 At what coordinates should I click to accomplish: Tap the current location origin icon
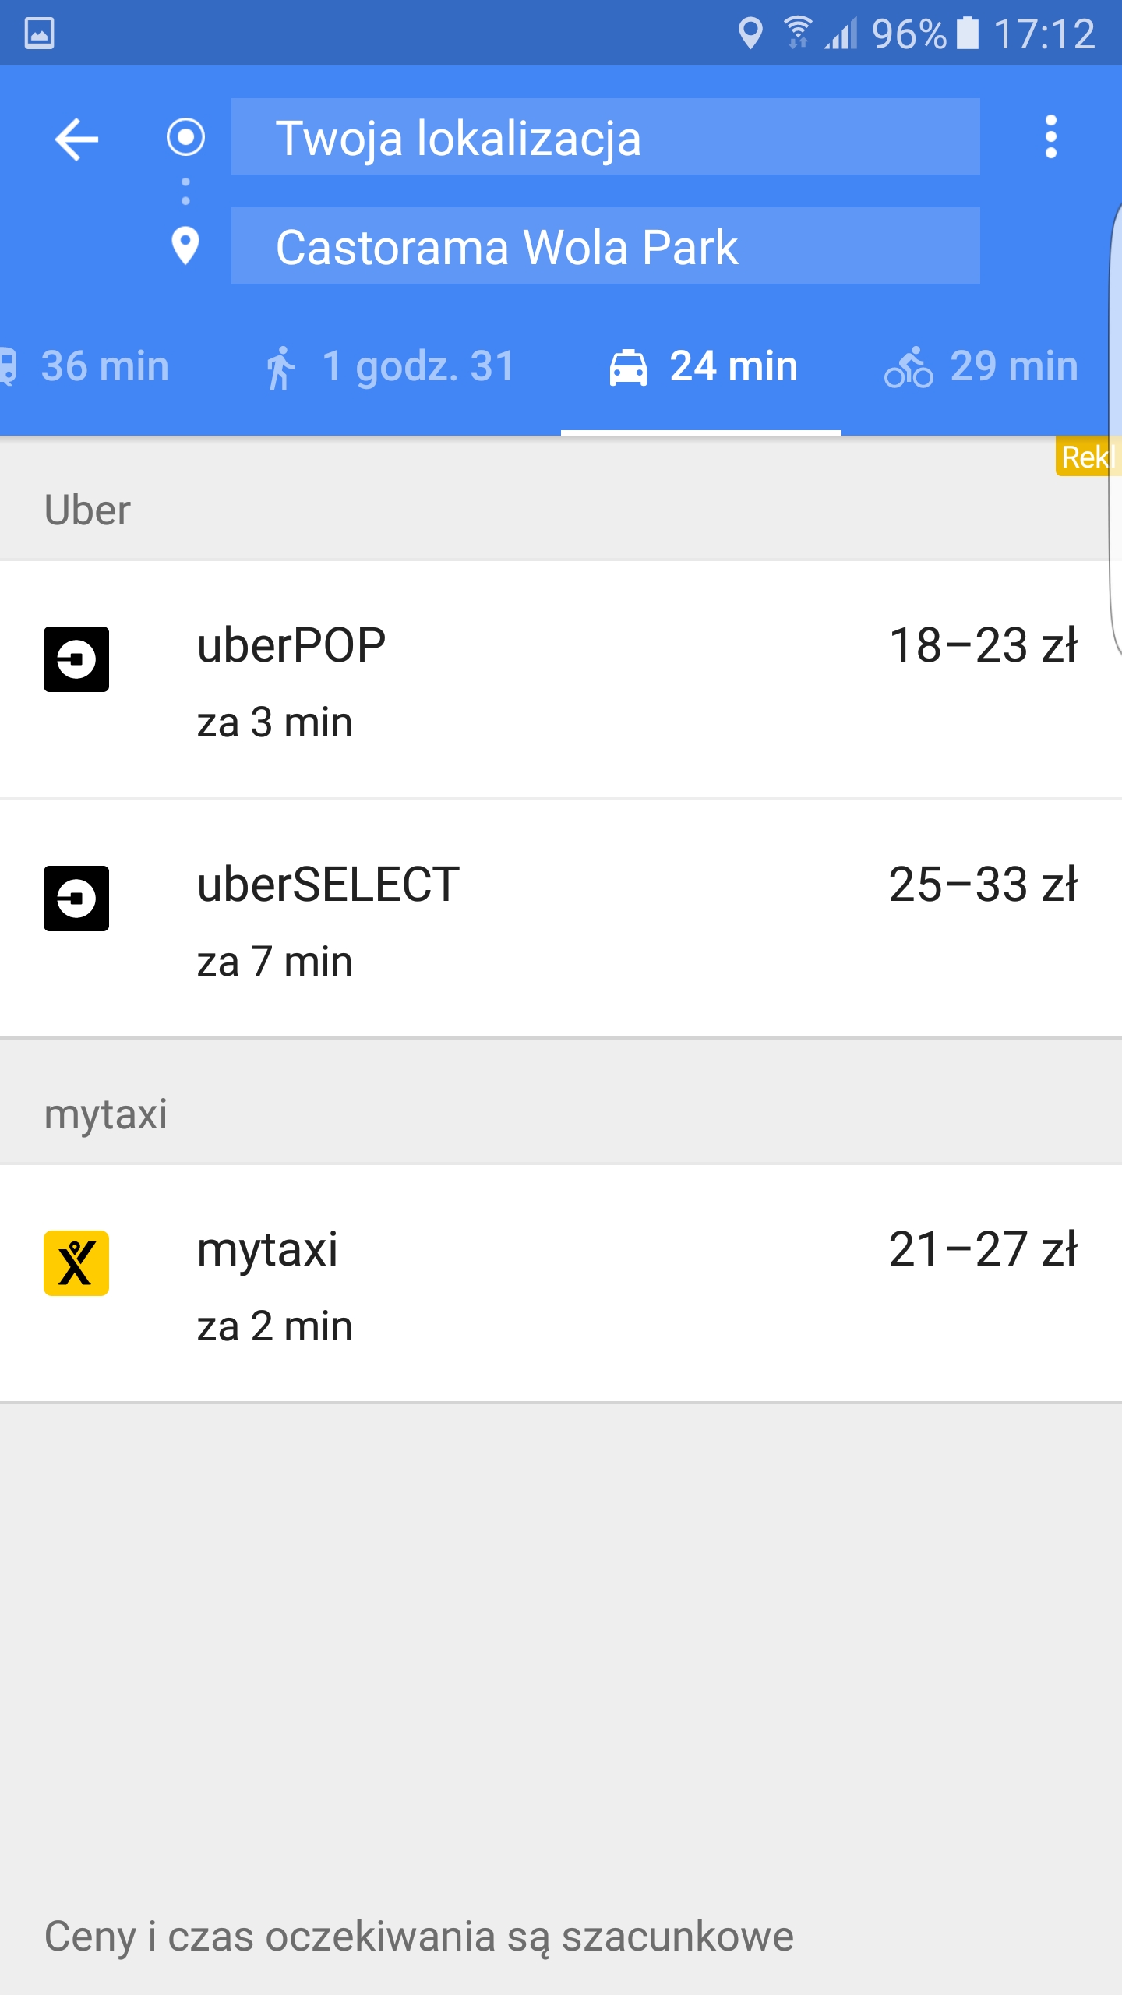(x=185, y=137)
